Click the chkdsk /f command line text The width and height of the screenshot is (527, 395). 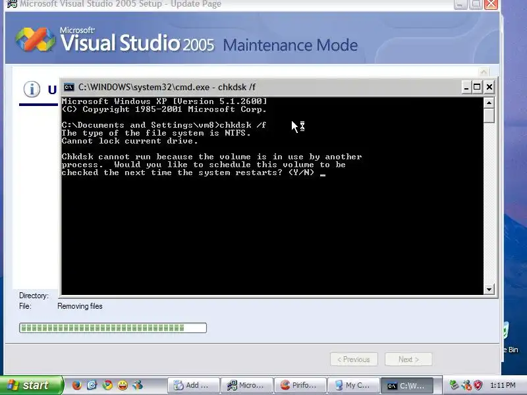tap(242, 125)
